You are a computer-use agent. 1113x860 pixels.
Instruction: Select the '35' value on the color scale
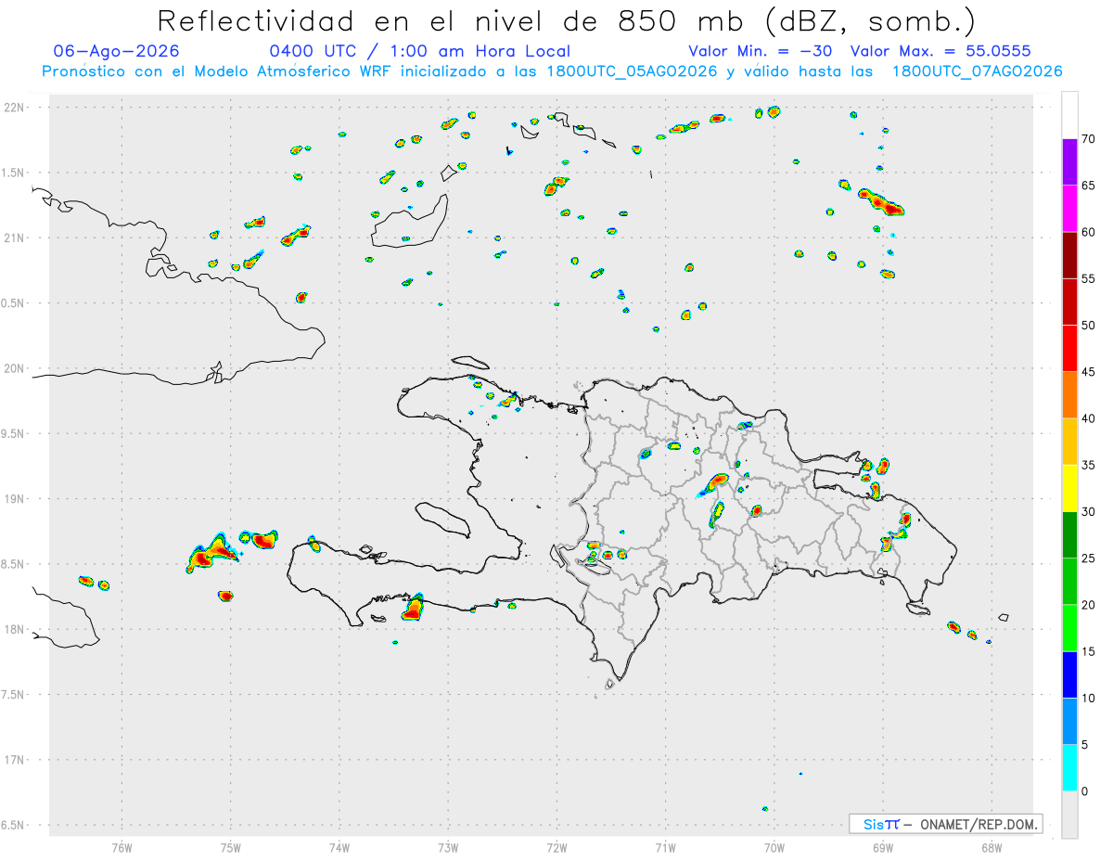[1088, 465]
